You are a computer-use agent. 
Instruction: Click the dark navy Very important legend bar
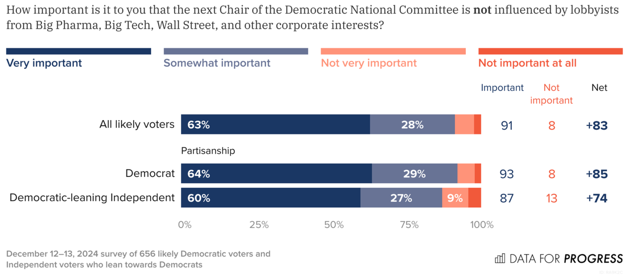coord(78,51)
